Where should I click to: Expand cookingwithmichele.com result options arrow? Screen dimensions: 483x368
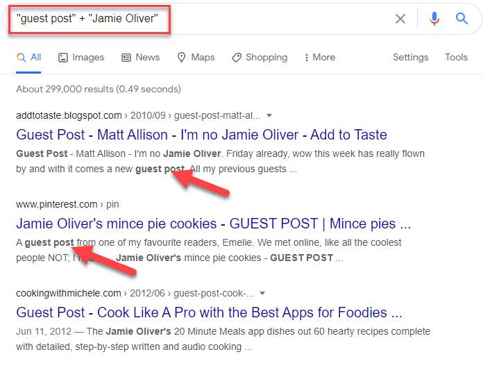pyautogui.click(x=262, y=293)
